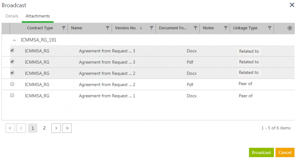
Task: Collapse the ICMMSA_RG_191 group
Action: point(14,40)
